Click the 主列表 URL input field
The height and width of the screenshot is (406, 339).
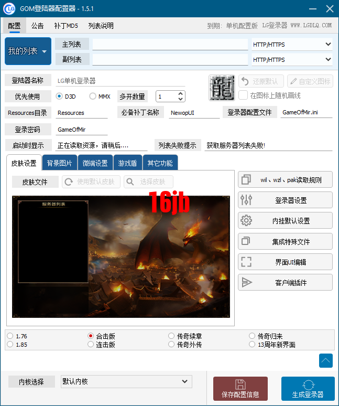tap(170, 45)
